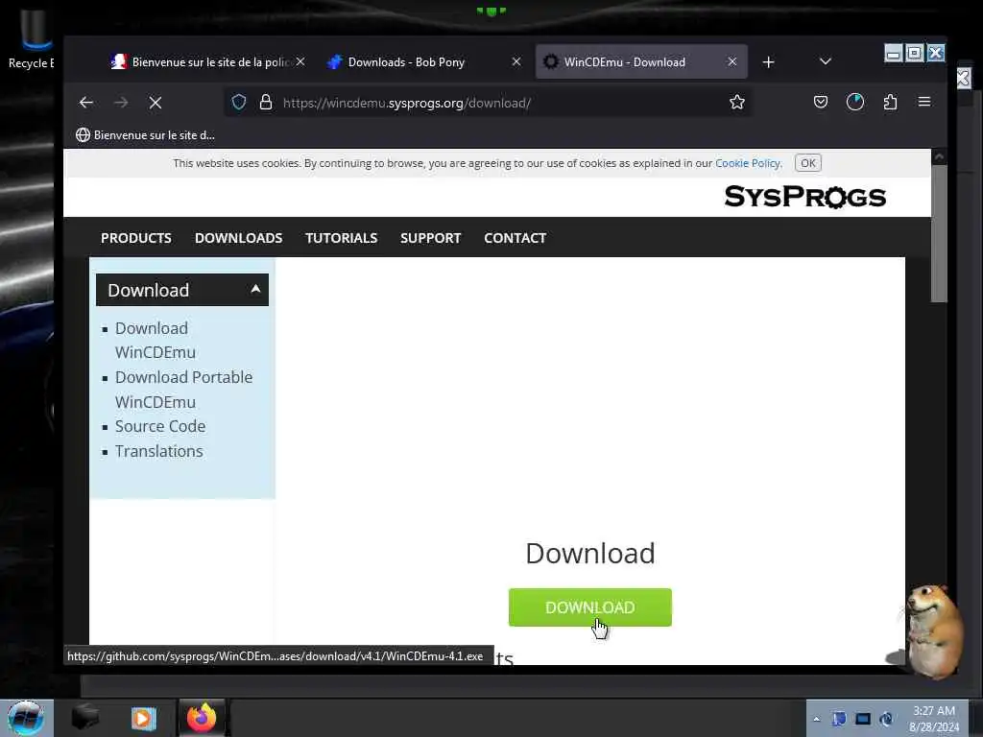Click the forward navigation arrow
Viewport: 983px width, 737px height.
(x=121, y=102)
